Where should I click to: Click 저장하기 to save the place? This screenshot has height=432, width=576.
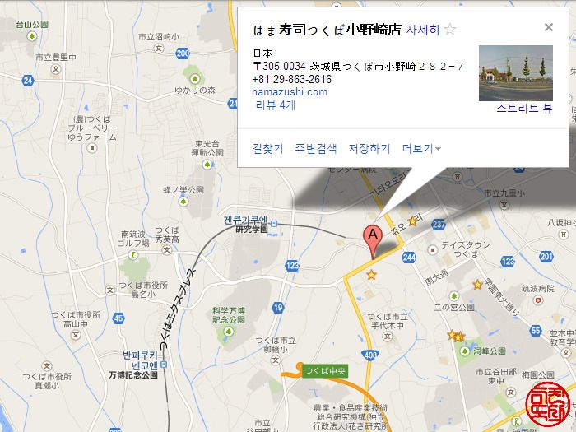[369, 148]
